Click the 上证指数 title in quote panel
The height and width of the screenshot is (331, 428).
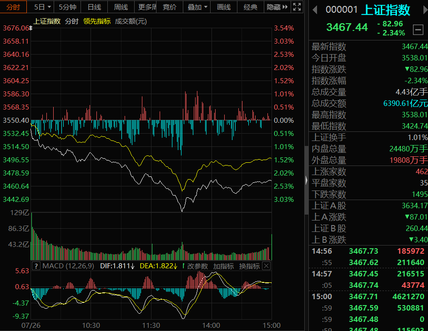point(386,10)
